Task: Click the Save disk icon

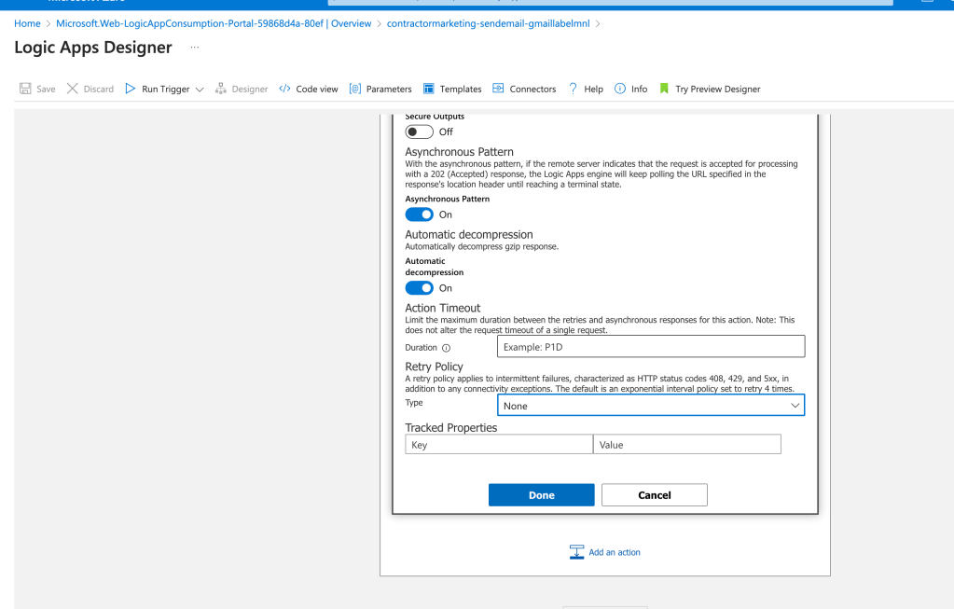Action: 25,89
